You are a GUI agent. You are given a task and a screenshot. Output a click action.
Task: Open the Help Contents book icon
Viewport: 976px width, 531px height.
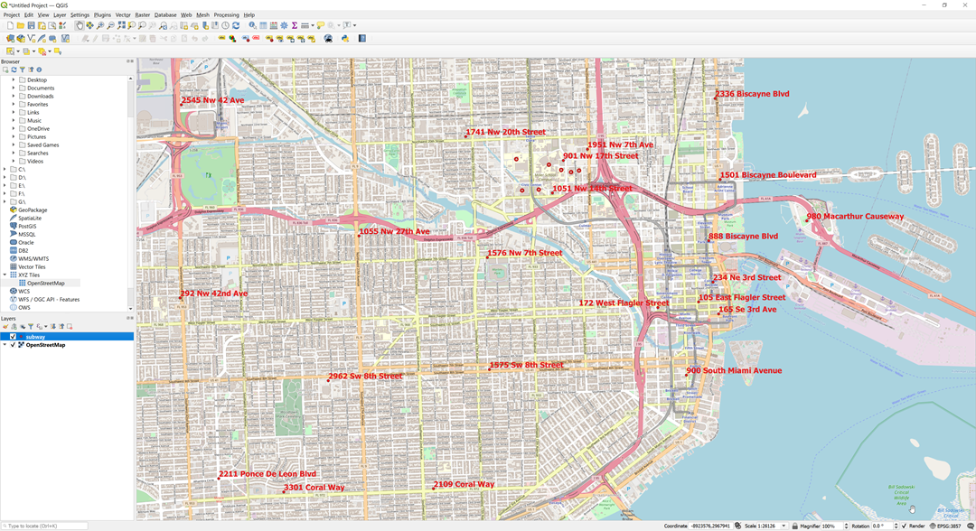coord(362,39)
